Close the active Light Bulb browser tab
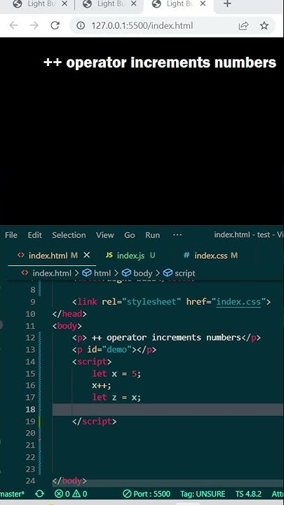The width and height of the screenshot is (284, 505). tap(203, 4)
